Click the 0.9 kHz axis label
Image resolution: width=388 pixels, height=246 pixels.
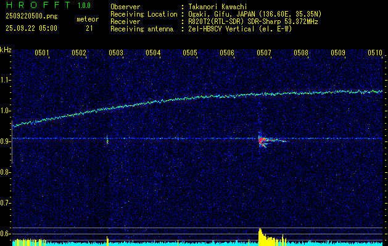[6, 141]
